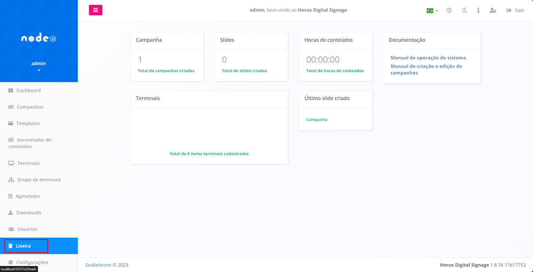Open Sealtelecom footer link
Viewport: 533px width, 272px height.
tap(98, 265)
